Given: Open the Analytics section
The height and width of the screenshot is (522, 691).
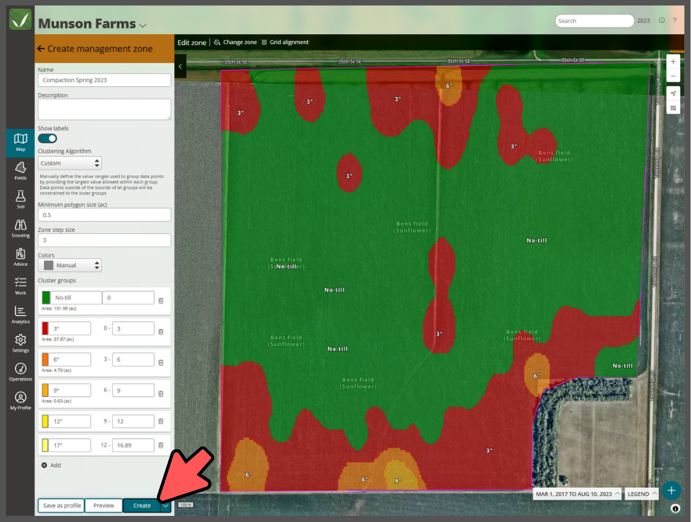Looking at the screenshot, I should [20, 315].
